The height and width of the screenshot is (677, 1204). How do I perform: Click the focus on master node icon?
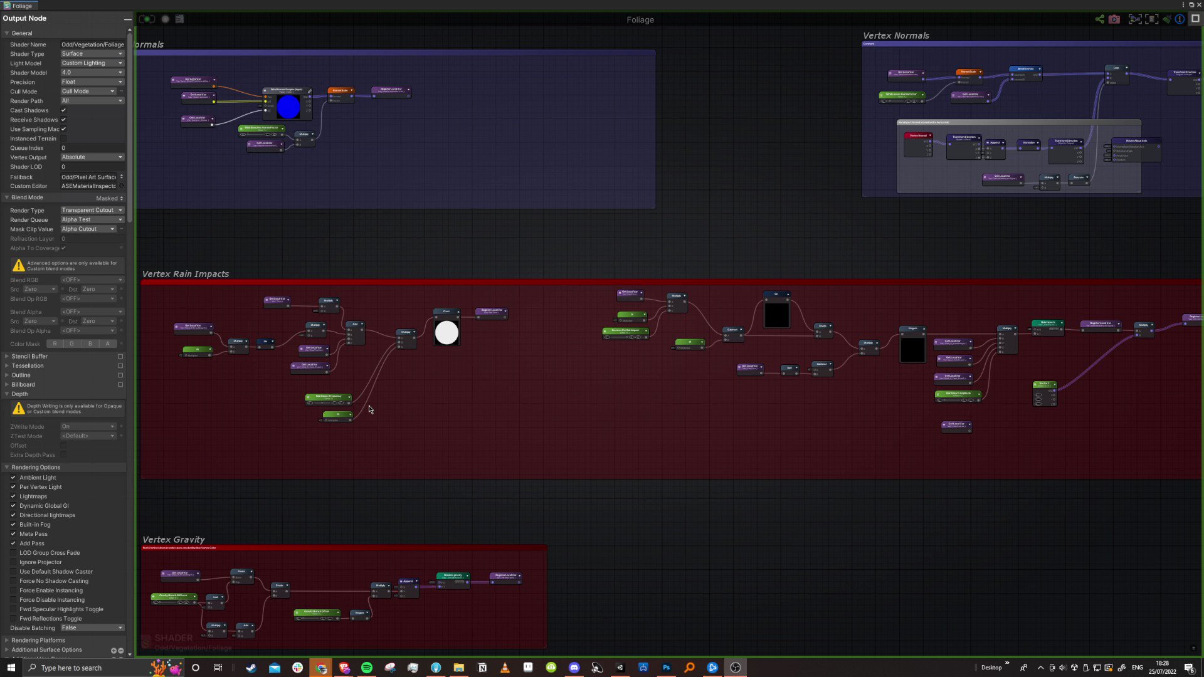(1151, 19)
